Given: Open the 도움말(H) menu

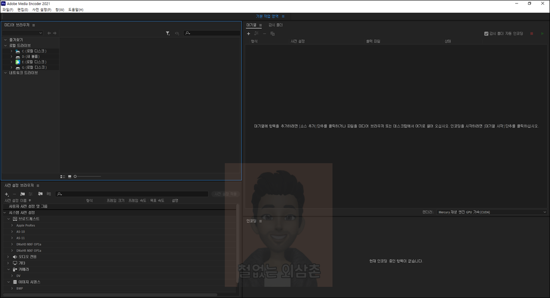Looking at the screenshot, I should [76, 9].
